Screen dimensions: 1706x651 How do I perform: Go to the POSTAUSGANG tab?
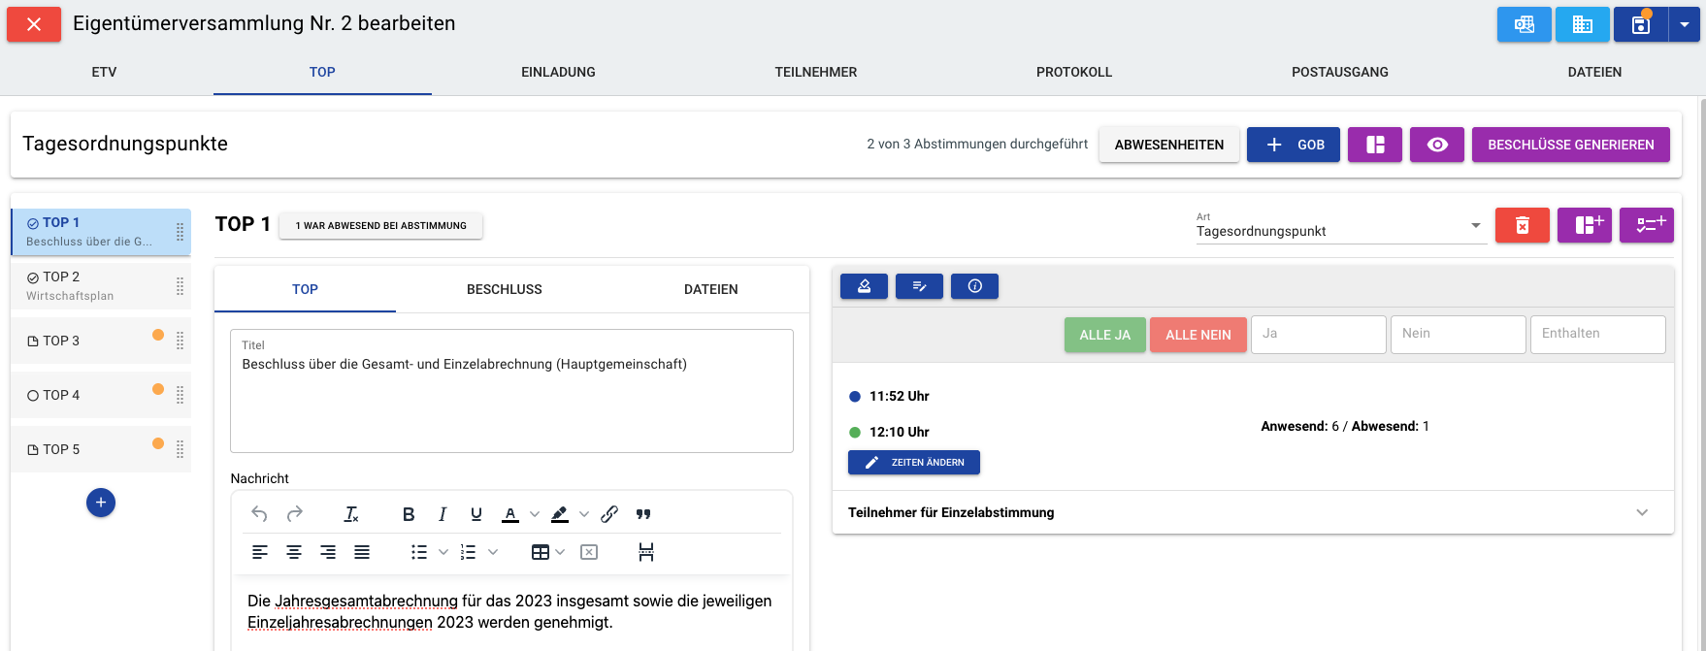tap(1339, 72)
